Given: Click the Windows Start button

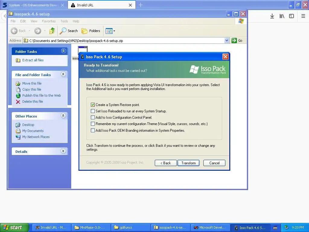Looking at the screenshot, I should (x=14, y=227).
